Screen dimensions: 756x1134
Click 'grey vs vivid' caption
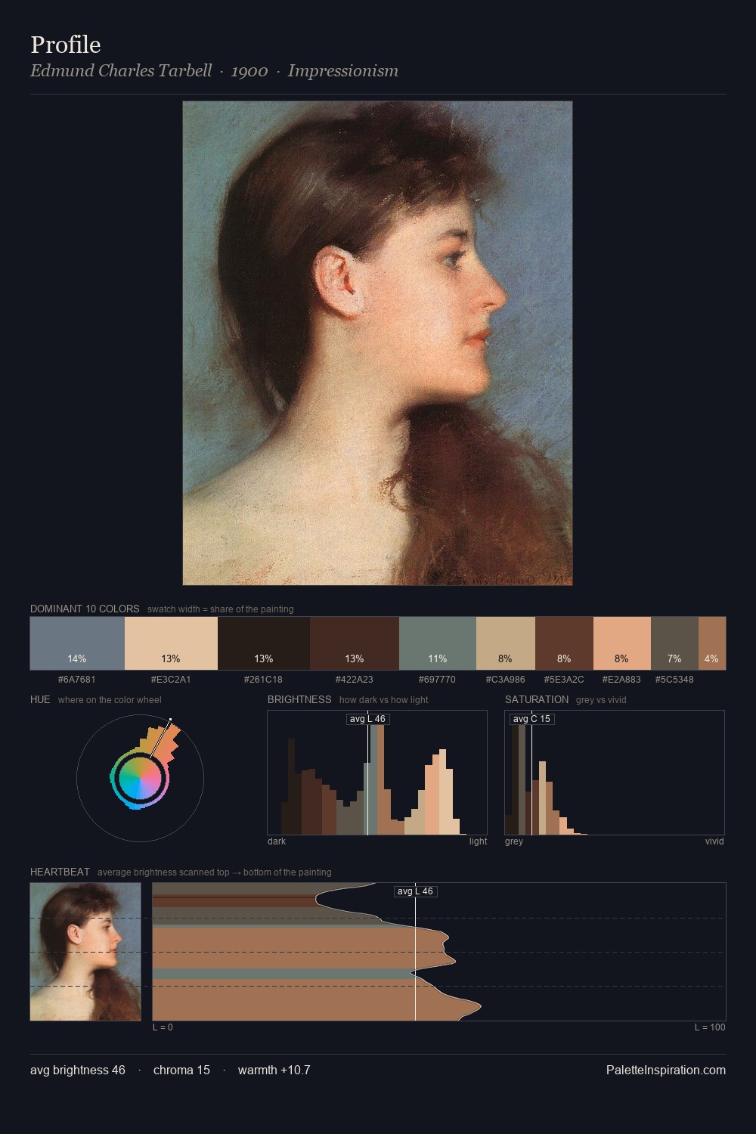[601, 700]
